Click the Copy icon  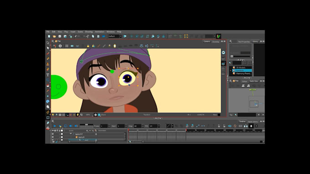click(x=93, y=36)
